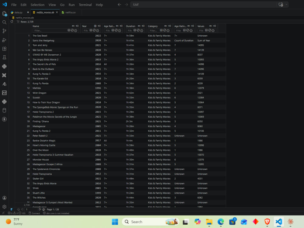Go to the last page arrow

coord(44,209)
